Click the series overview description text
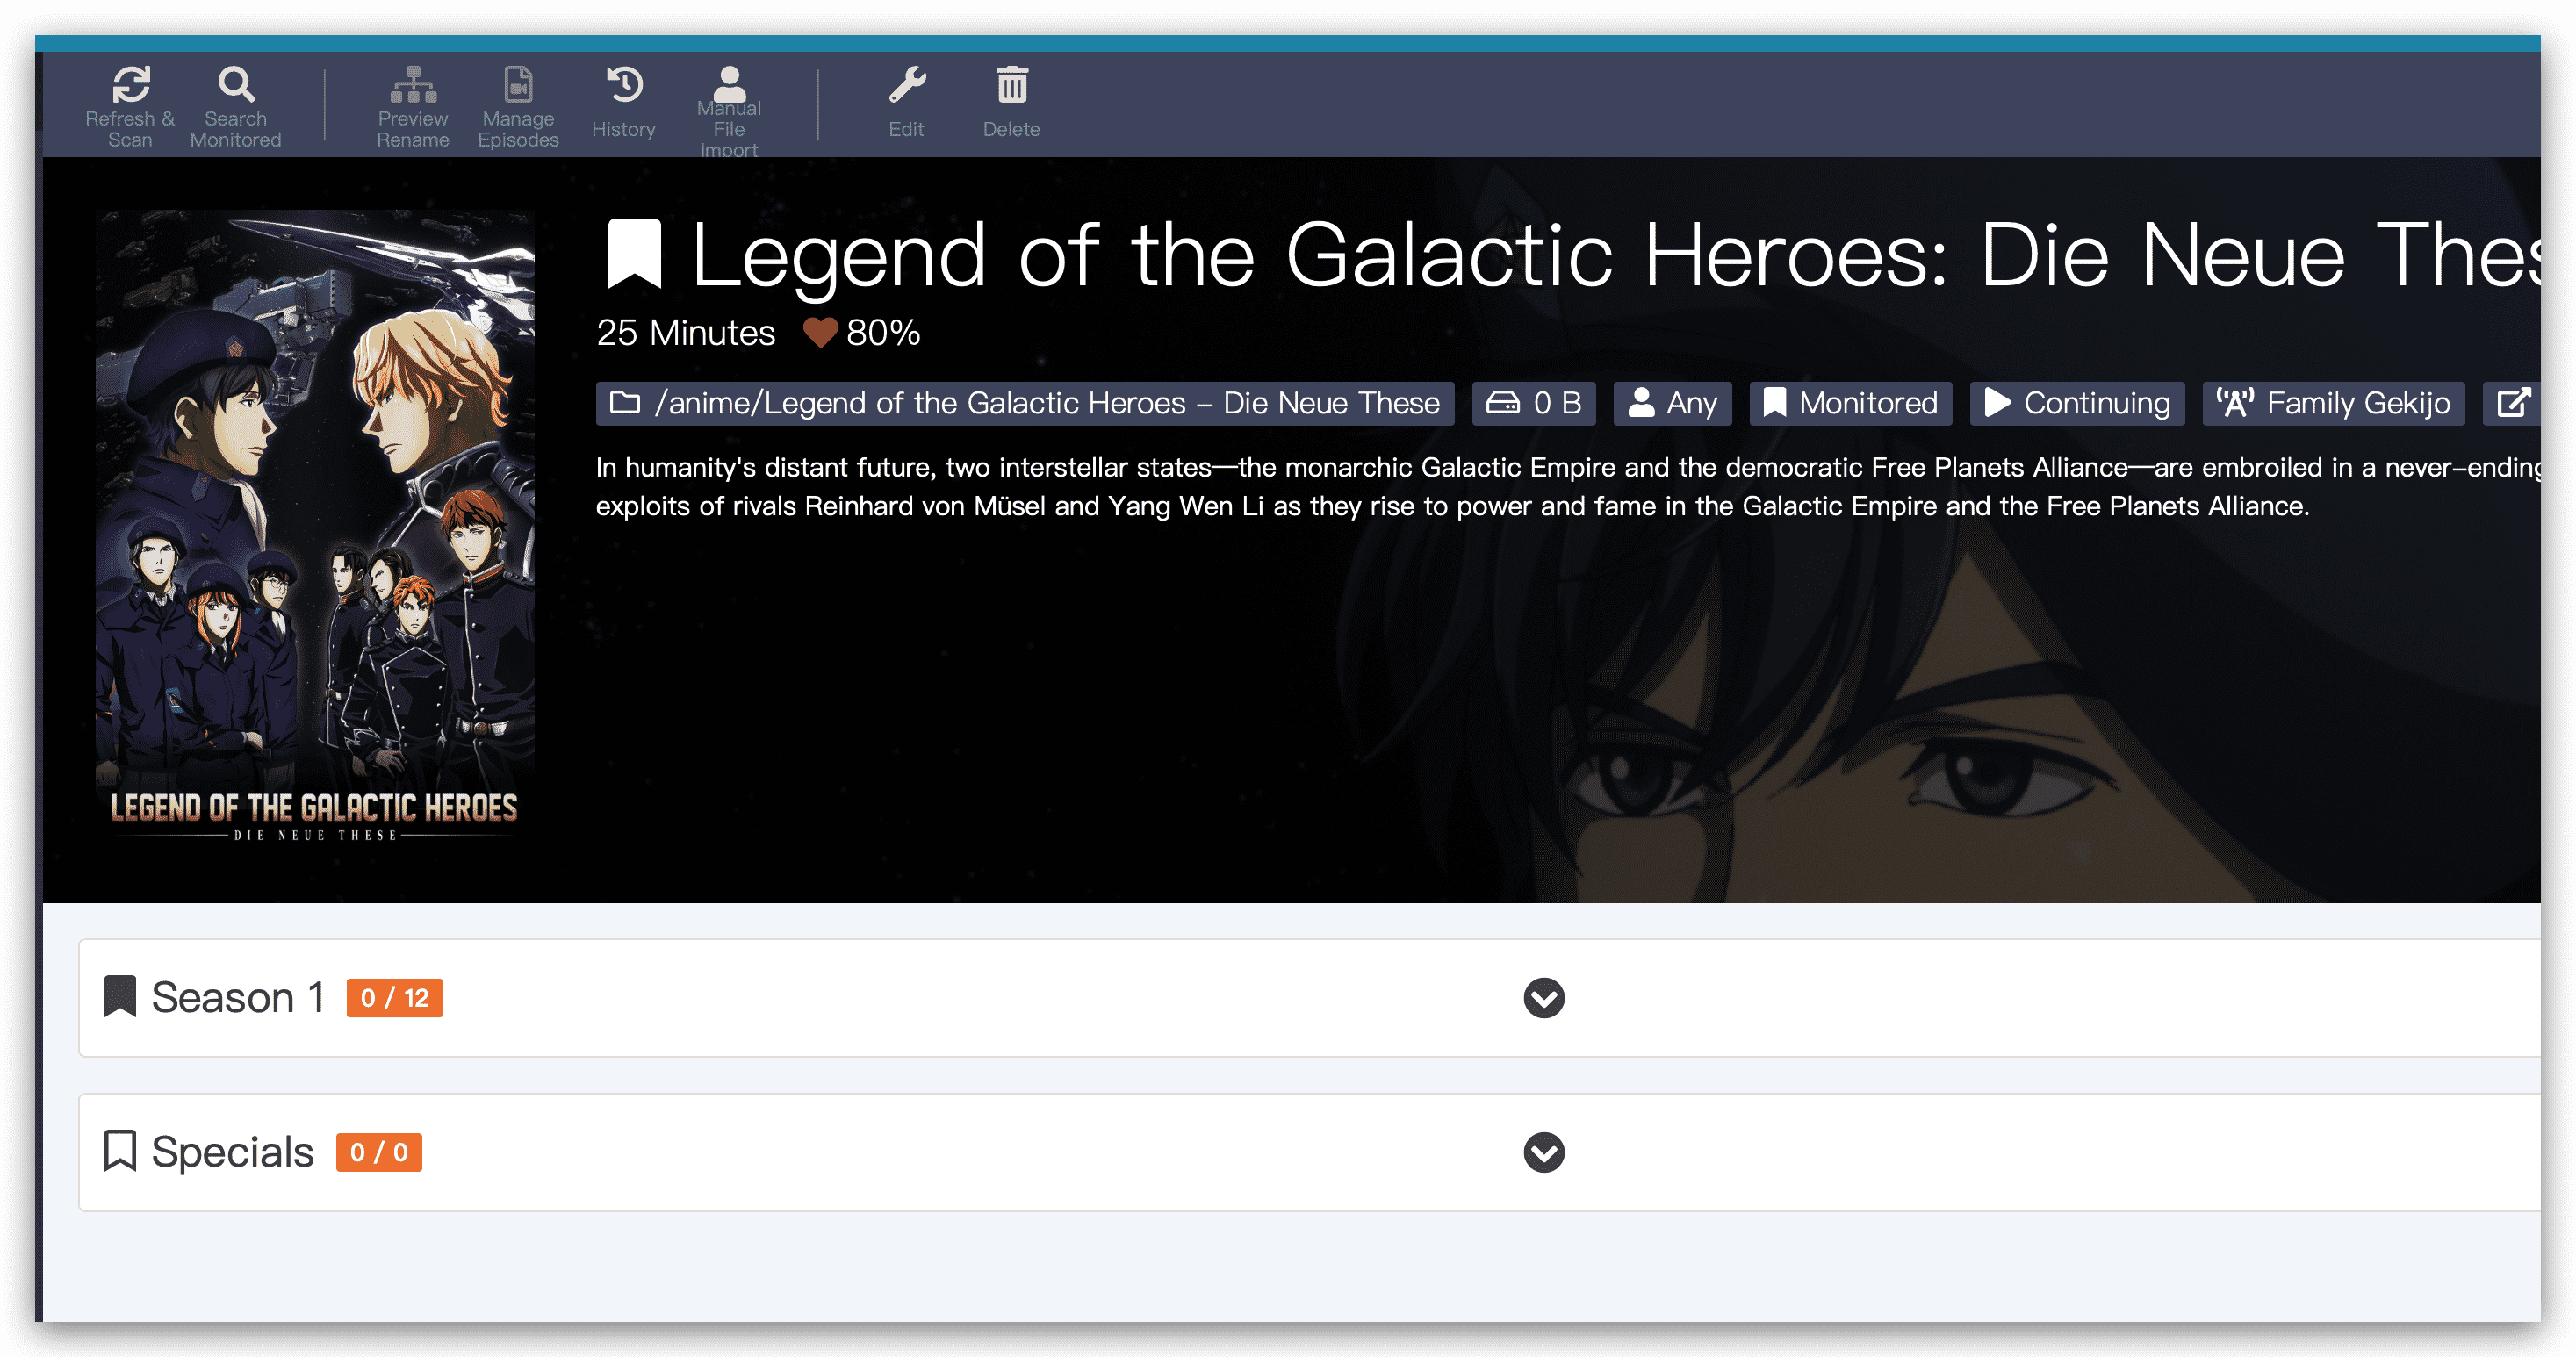The height and width of the screenshot is (1357, 2576). coord(1568,486)
